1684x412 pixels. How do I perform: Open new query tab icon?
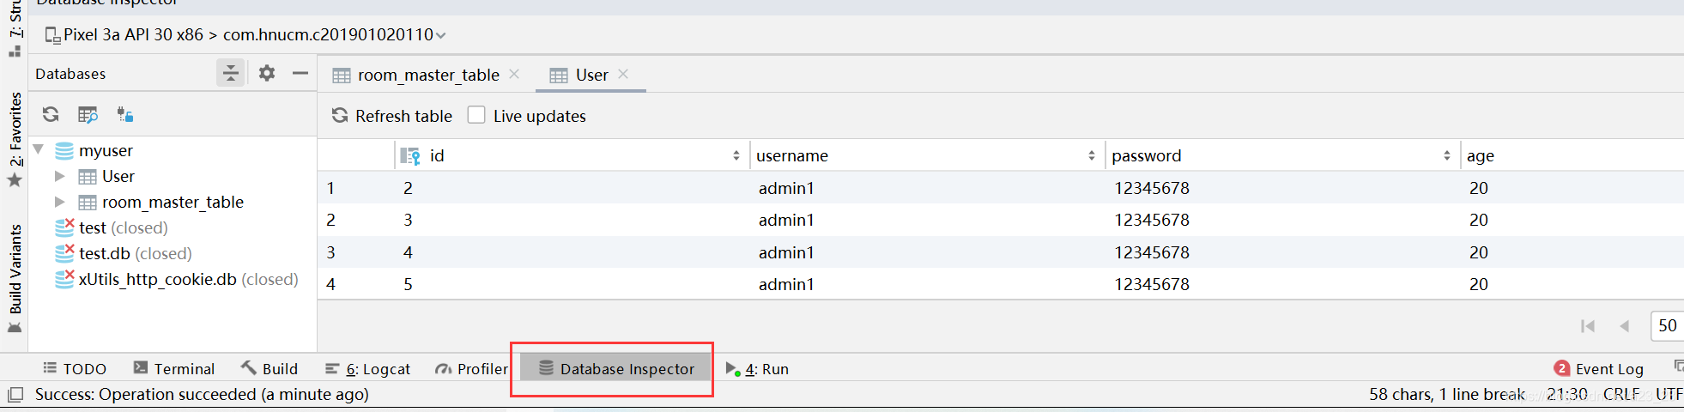88,114
